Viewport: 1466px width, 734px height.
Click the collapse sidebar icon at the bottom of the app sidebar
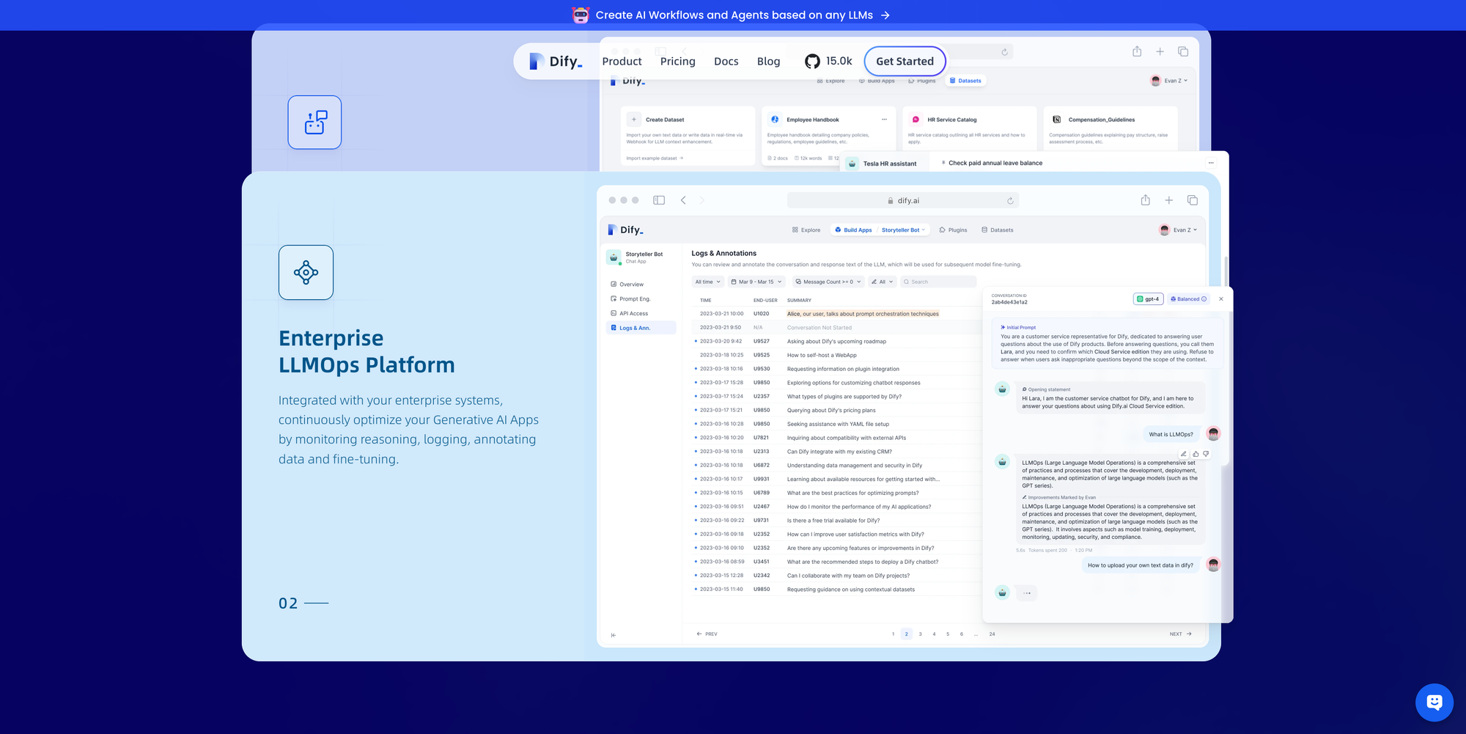613,635
